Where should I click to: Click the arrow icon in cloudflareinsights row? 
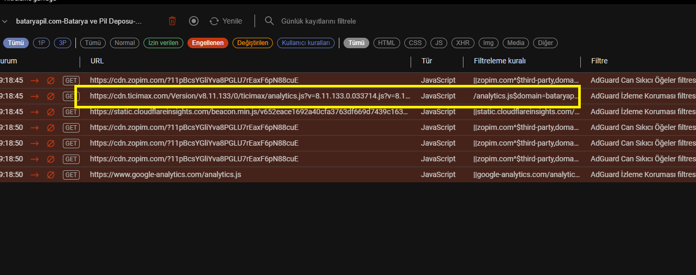tap(35, 112)
